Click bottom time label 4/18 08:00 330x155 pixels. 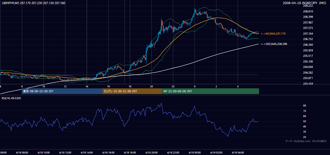(22, 153)
